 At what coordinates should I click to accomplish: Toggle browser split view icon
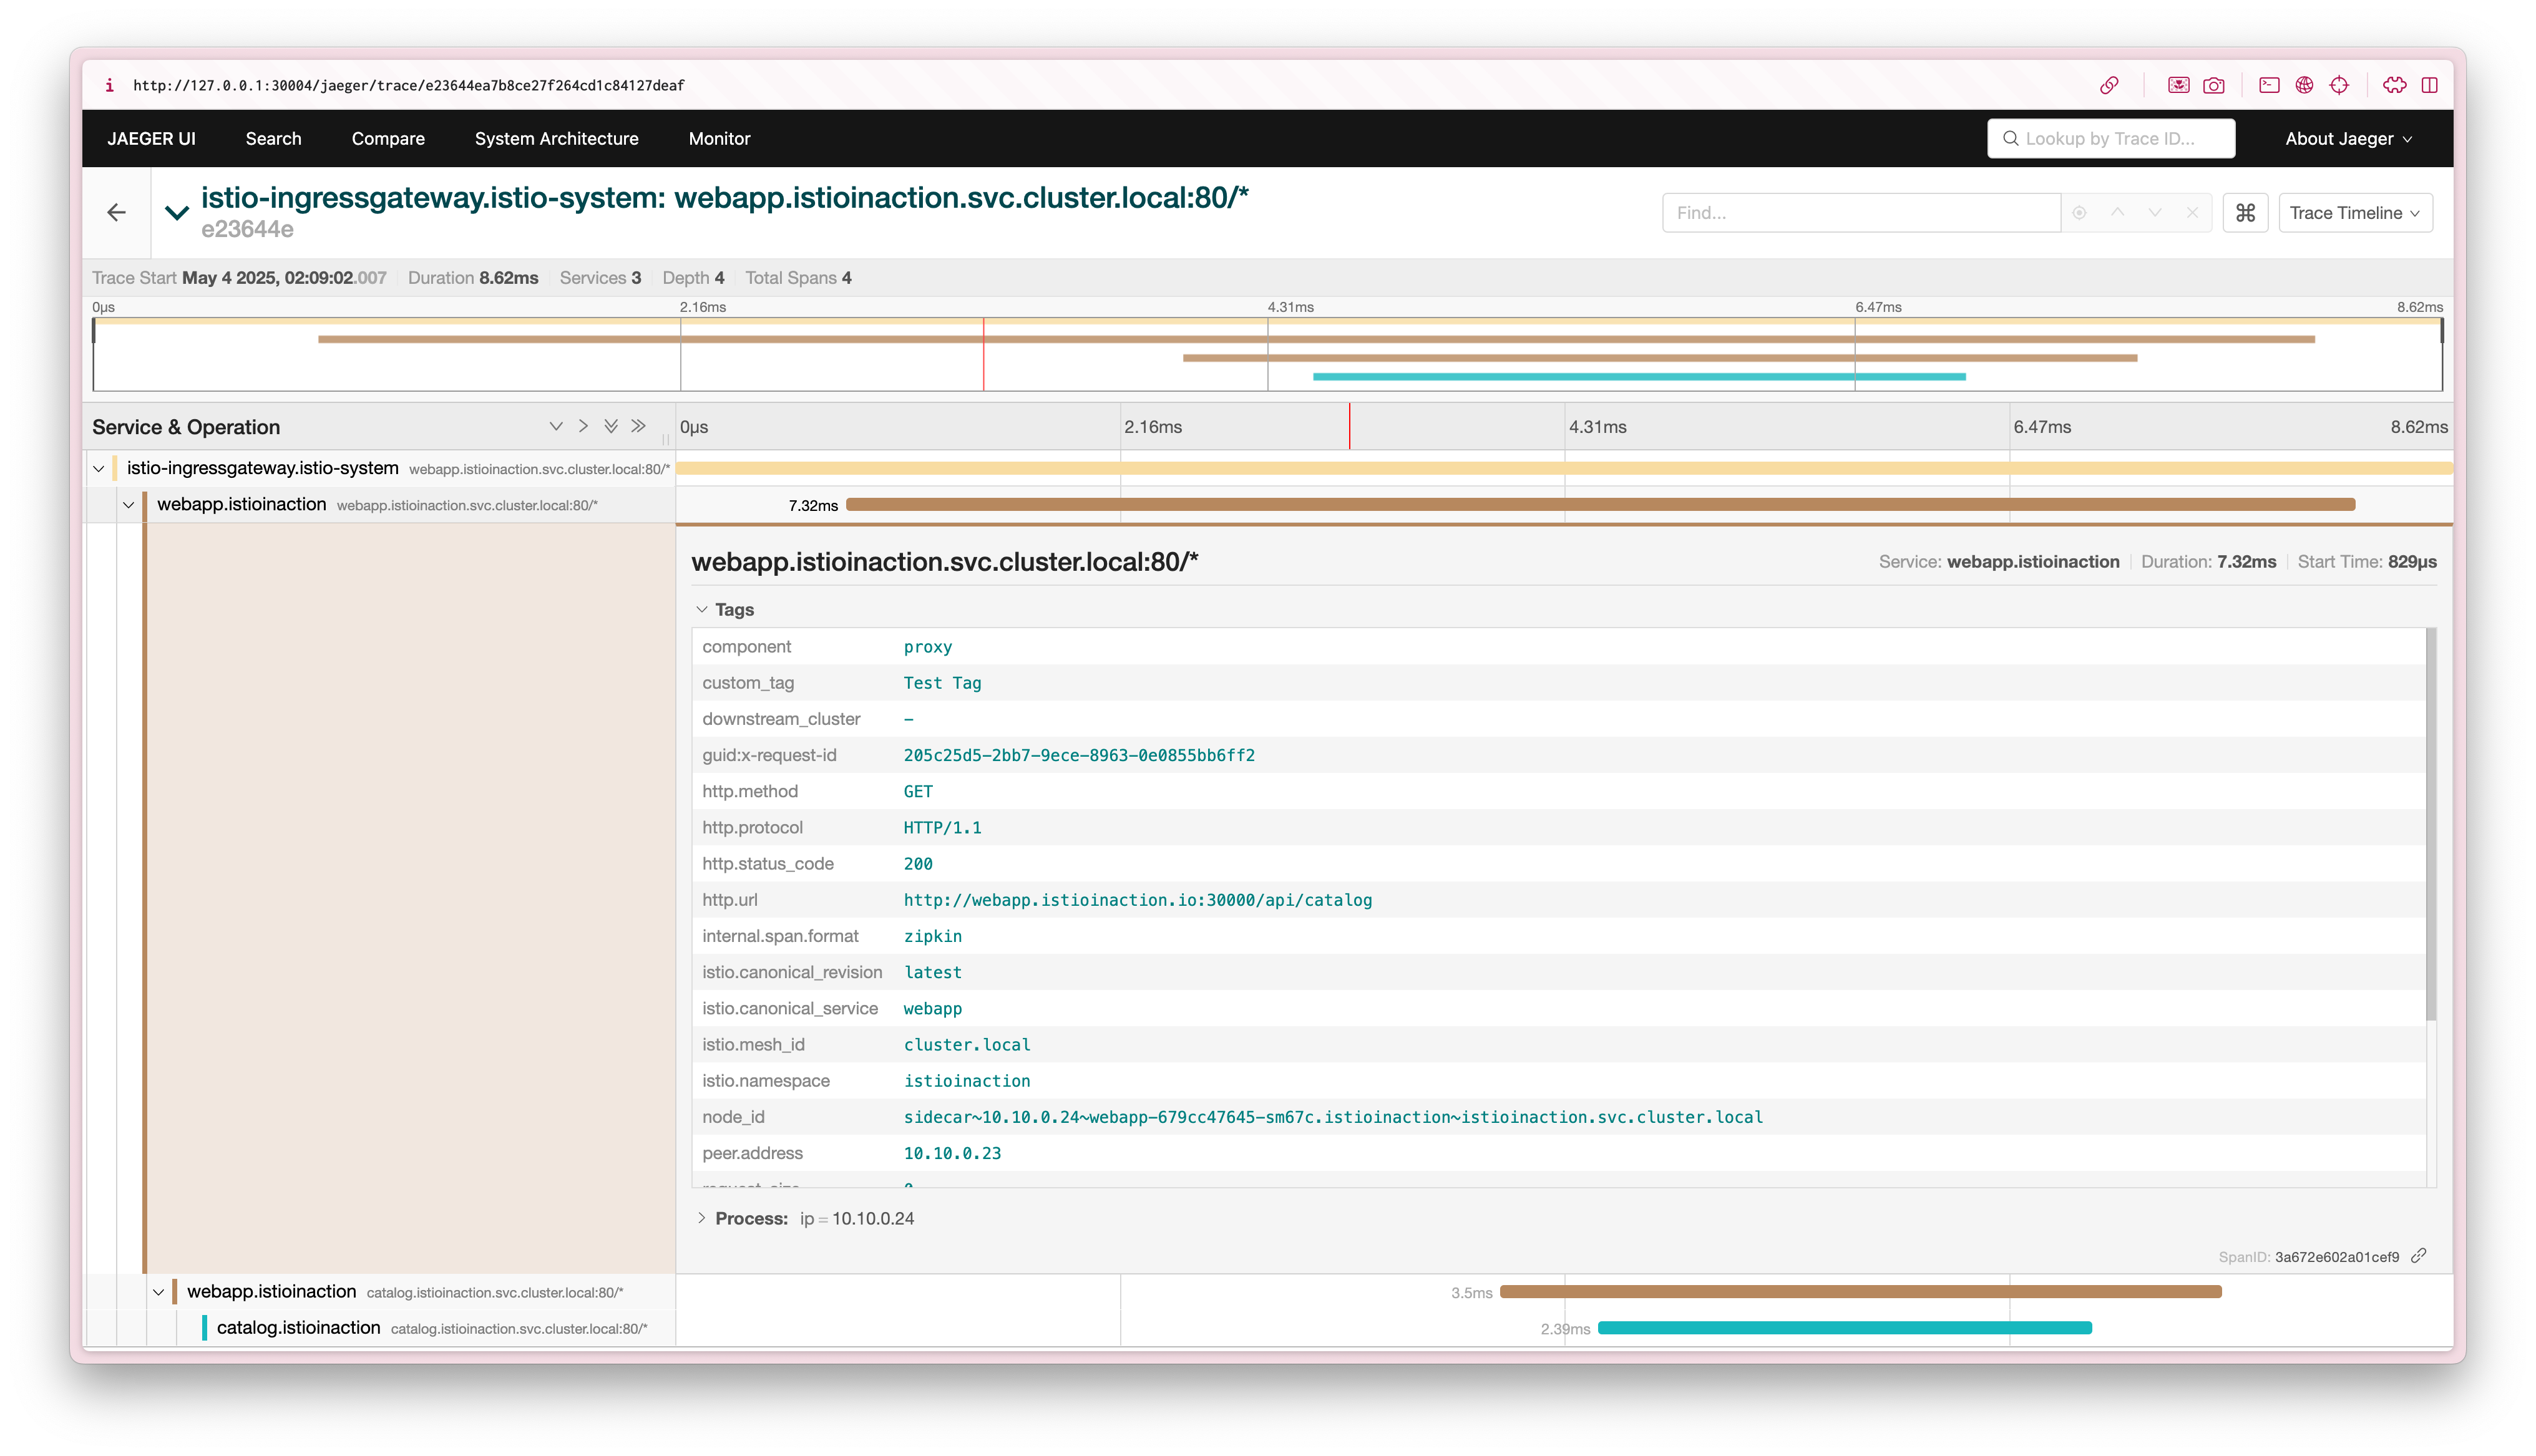[x=2430, y=85]
